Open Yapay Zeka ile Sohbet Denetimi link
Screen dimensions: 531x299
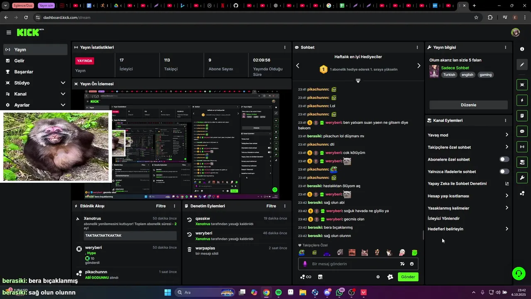point(468,184)
